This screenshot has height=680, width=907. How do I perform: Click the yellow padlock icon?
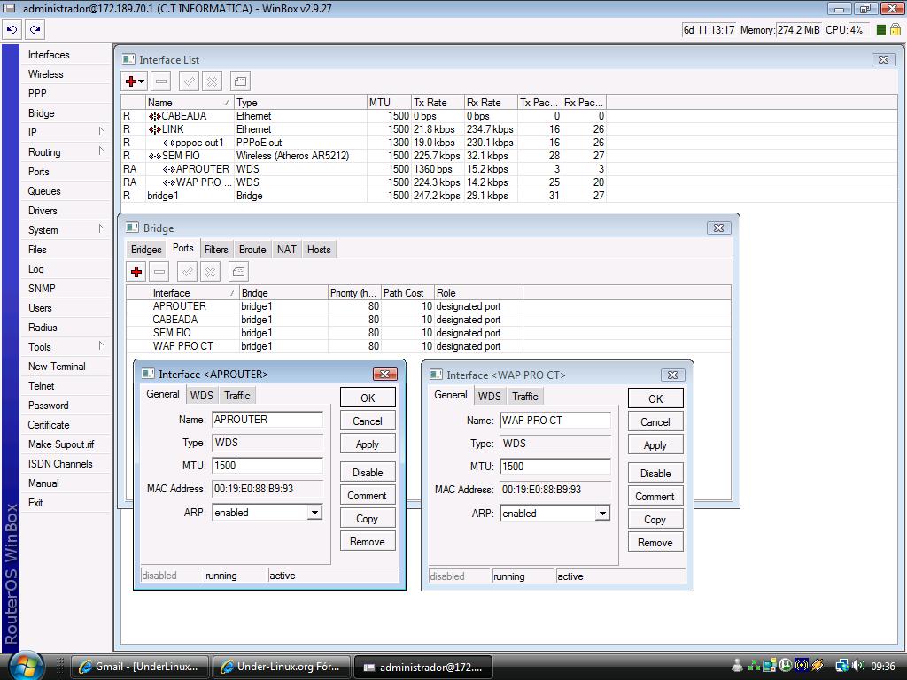click(x=896, y=29)
